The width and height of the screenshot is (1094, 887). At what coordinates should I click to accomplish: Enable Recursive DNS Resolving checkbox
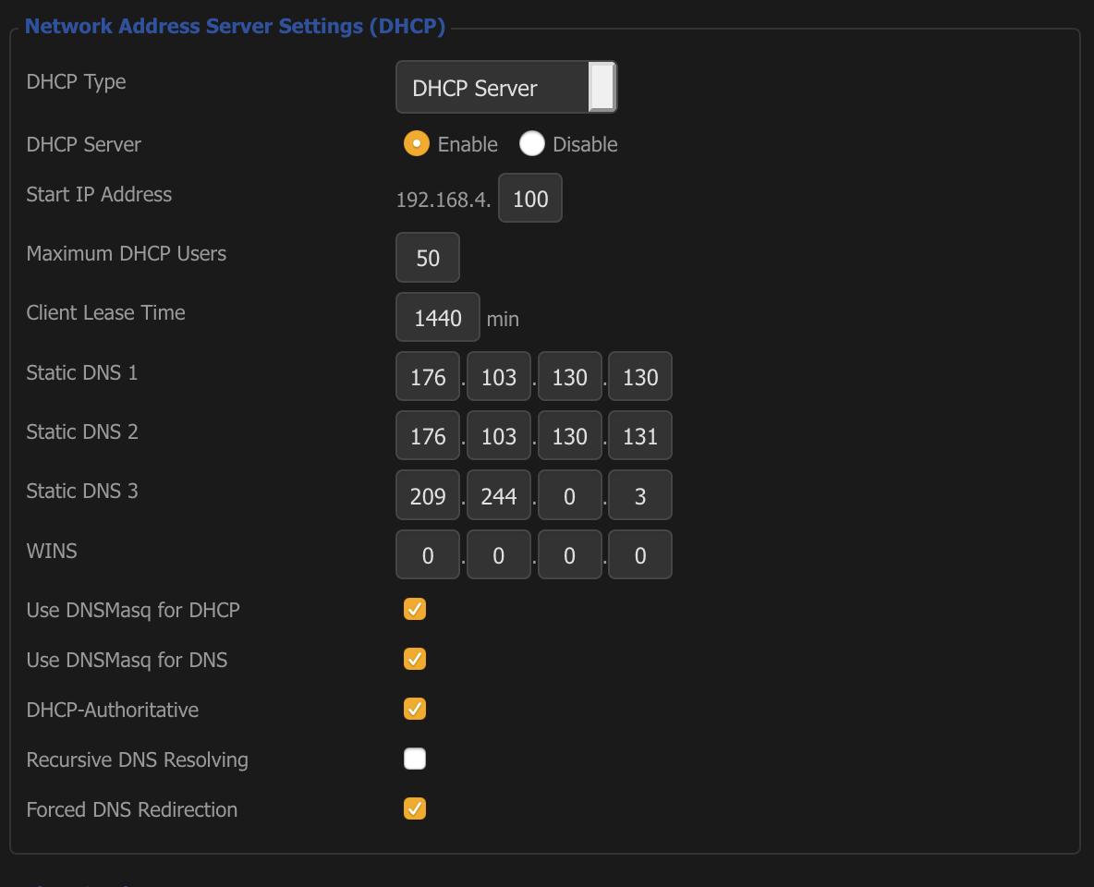tap(415, 759)
